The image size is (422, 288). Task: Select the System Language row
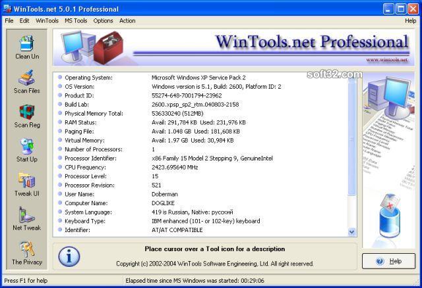click(200, 212)
